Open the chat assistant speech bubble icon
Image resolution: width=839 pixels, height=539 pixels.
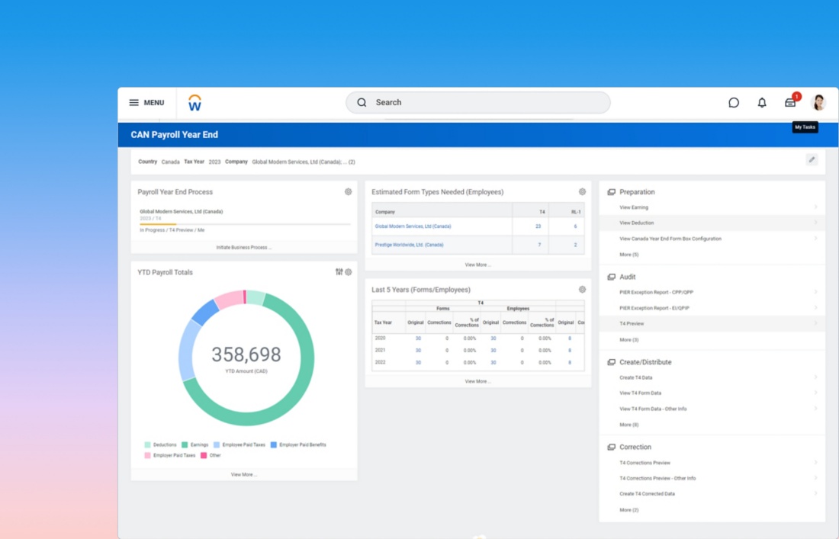coord(734,103)
